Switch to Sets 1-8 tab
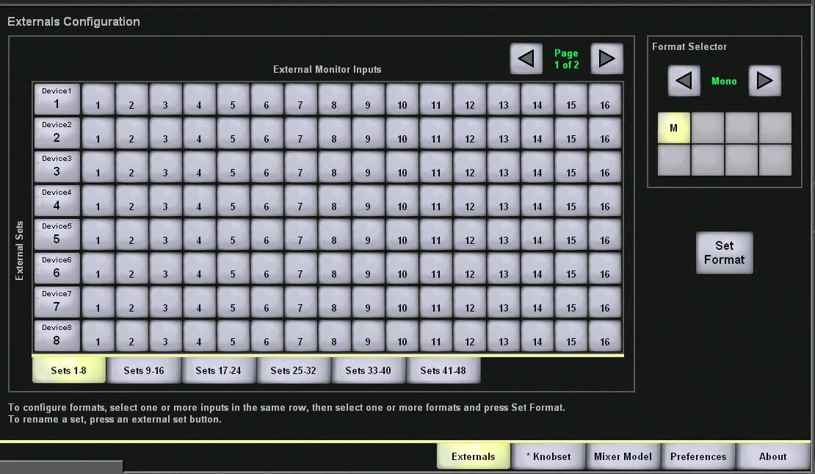 click(x=69, y=370)
